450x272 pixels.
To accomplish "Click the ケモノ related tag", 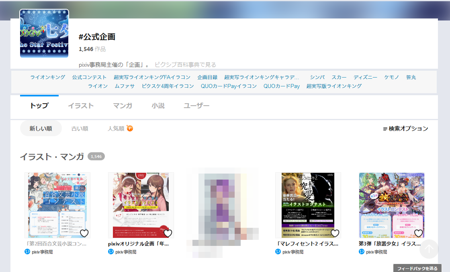I will (x=391, y=77).
